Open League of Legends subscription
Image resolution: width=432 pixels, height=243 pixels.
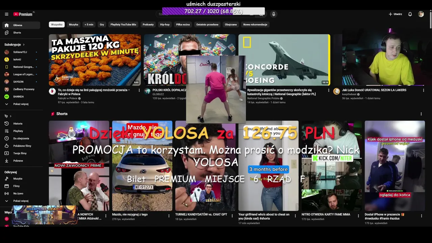pyautogui.click(x=21, y=74)
